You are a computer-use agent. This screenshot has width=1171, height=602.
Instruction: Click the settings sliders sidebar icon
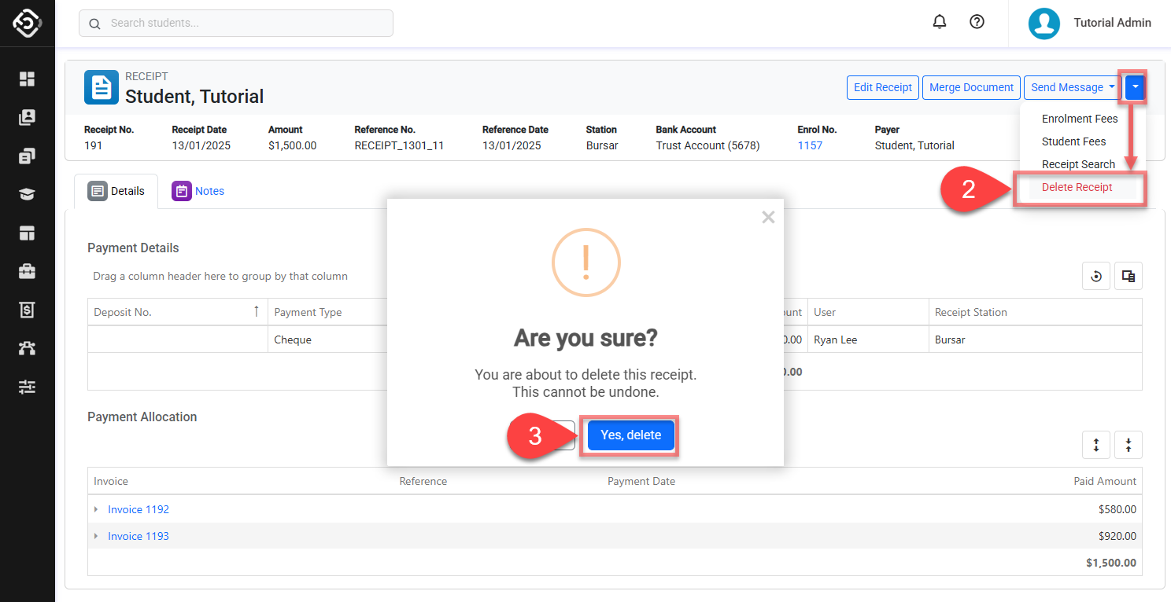(x=28, y=387)
